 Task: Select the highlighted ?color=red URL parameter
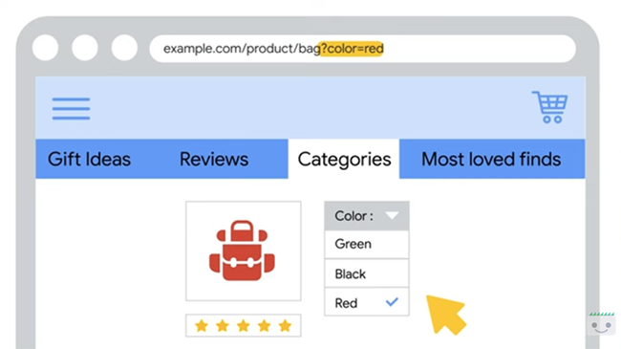tap(352, 49)
